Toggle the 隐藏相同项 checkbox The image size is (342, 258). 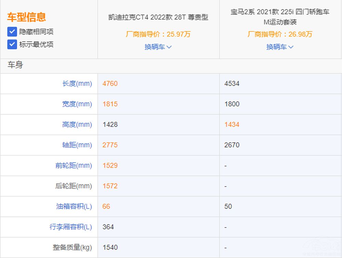click(12, 32)
